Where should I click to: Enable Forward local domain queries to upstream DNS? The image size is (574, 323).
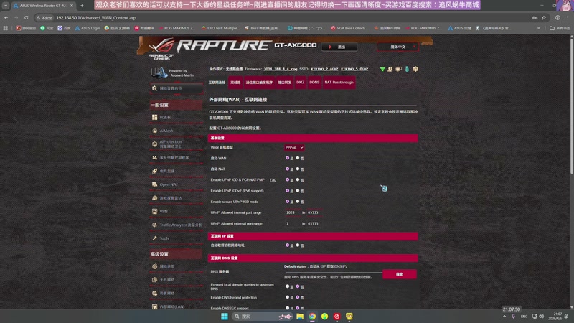[x=288, y=286]
